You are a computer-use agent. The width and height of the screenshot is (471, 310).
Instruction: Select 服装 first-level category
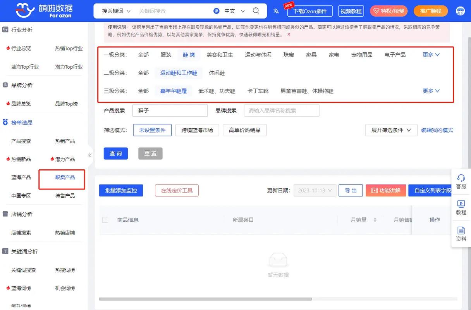coord(166,55)
